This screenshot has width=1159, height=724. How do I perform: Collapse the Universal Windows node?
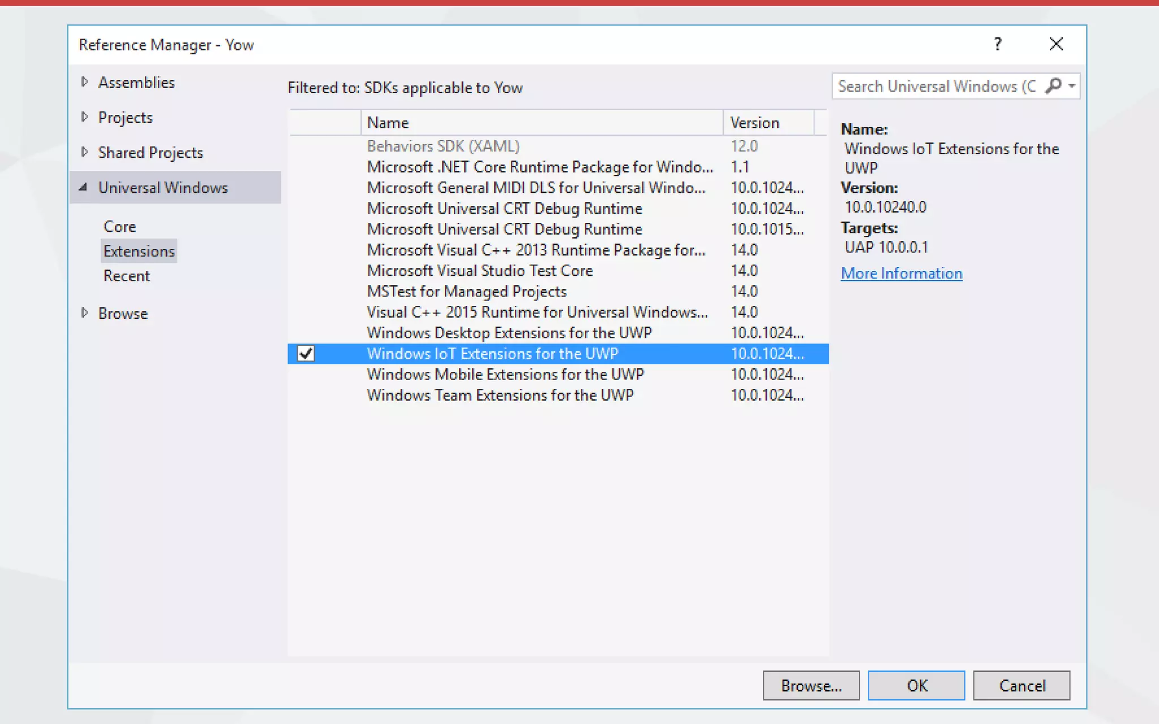83,187
